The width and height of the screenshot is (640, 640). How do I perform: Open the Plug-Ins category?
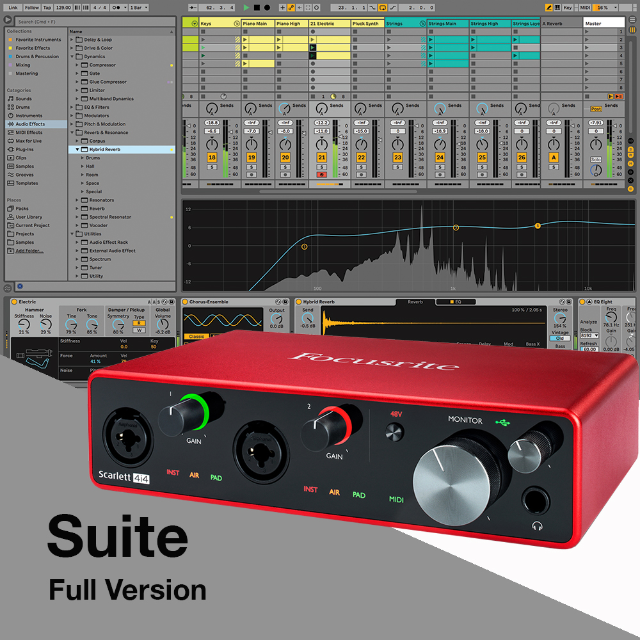tap(20, 149)
